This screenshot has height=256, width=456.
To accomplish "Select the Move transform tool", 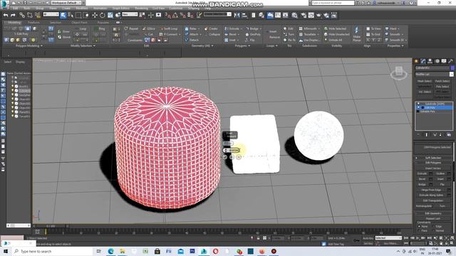I will [x=95, y=15].
